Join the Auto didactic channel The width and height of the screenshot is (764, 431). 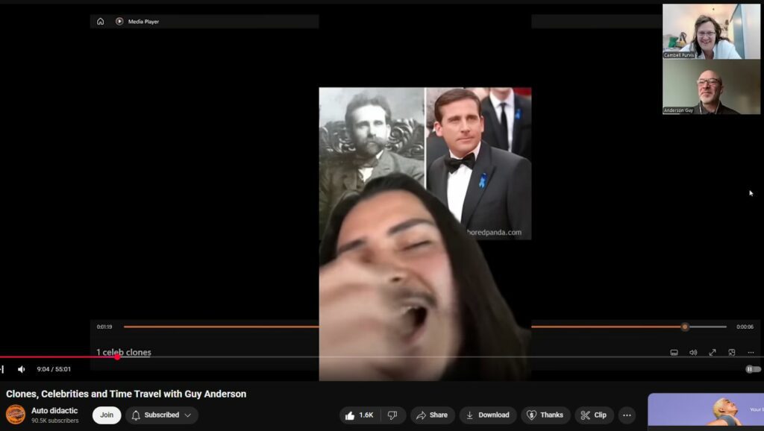[107, 415]
